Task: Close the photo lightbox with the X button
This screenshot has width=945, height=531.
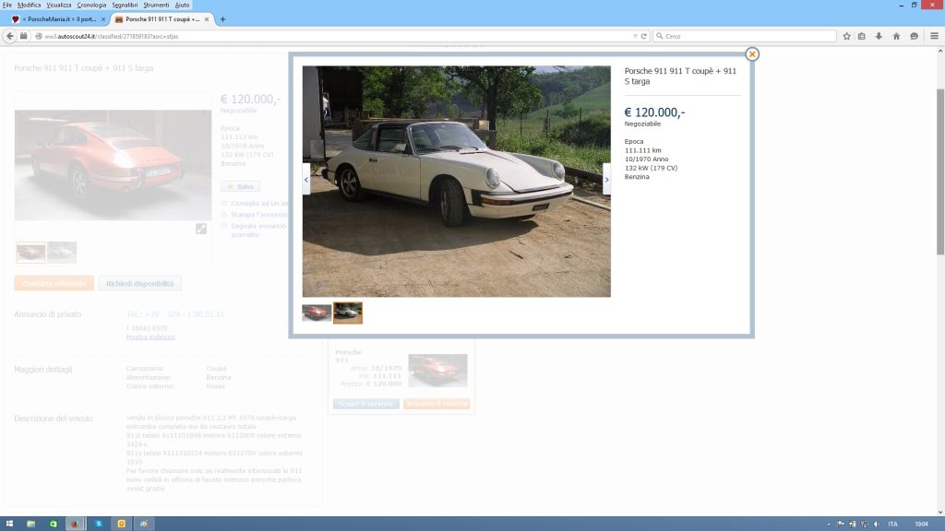Action: click(x=751, y=54)
